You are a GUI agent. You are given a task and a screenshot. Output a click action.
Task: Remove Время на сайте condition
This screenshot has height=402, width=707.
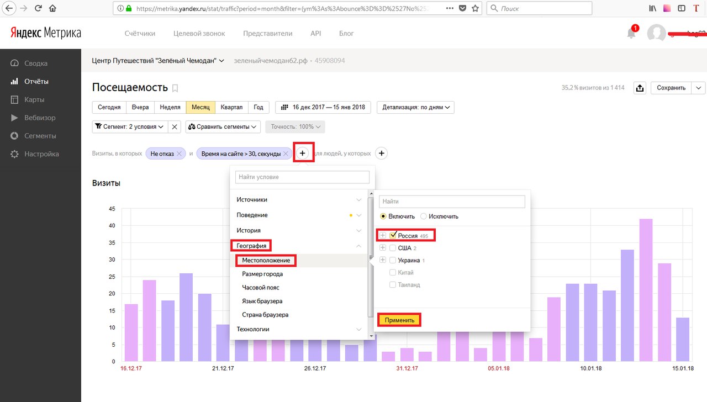(x=286, y=154)
